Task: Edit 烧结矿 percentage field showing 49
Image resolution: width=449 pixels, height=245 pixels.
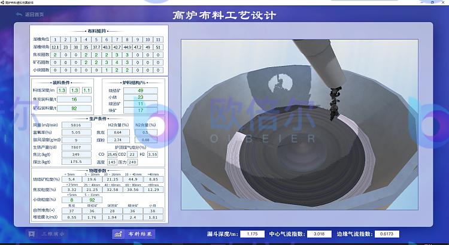Action: [140, 90]
